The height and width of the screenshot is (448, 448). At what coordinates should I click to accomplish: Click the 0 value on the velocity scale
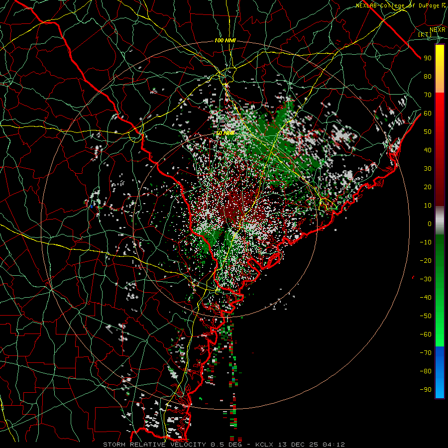point(430,224)
